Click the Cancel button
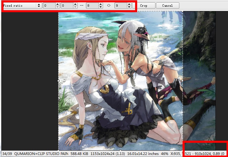Screen dimensions: 228x157 point(167,6)
